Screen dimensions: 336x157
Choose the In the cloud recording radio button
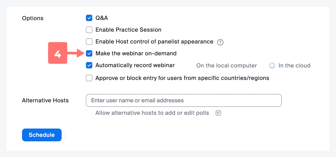(x=272, y=66)
